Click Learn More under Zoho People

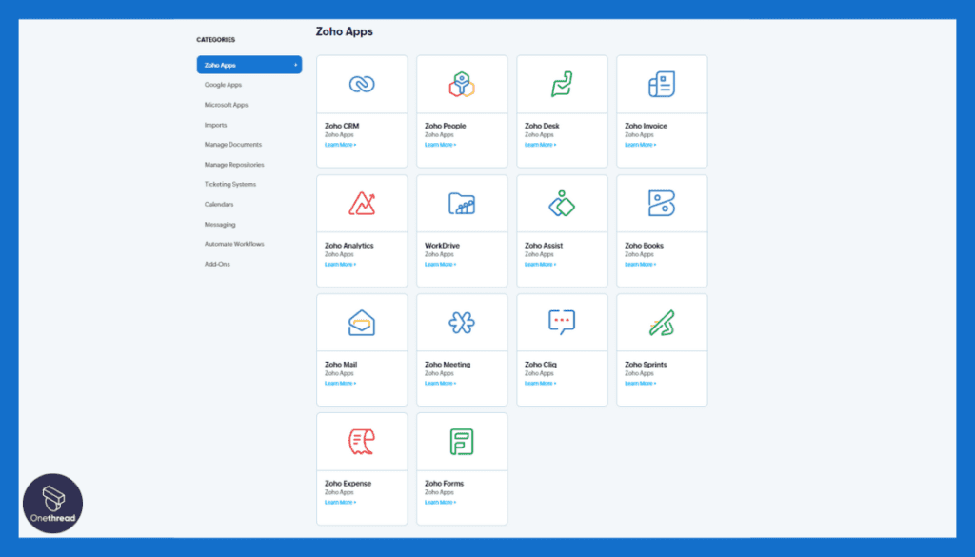(x=440, y=145)
